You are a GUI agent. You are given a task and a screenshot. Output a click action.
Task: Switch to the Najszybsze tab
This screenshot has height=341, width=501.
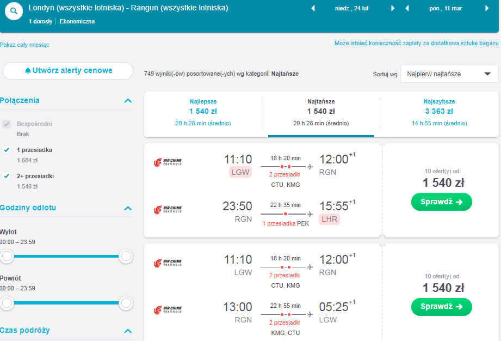(440, 112)
